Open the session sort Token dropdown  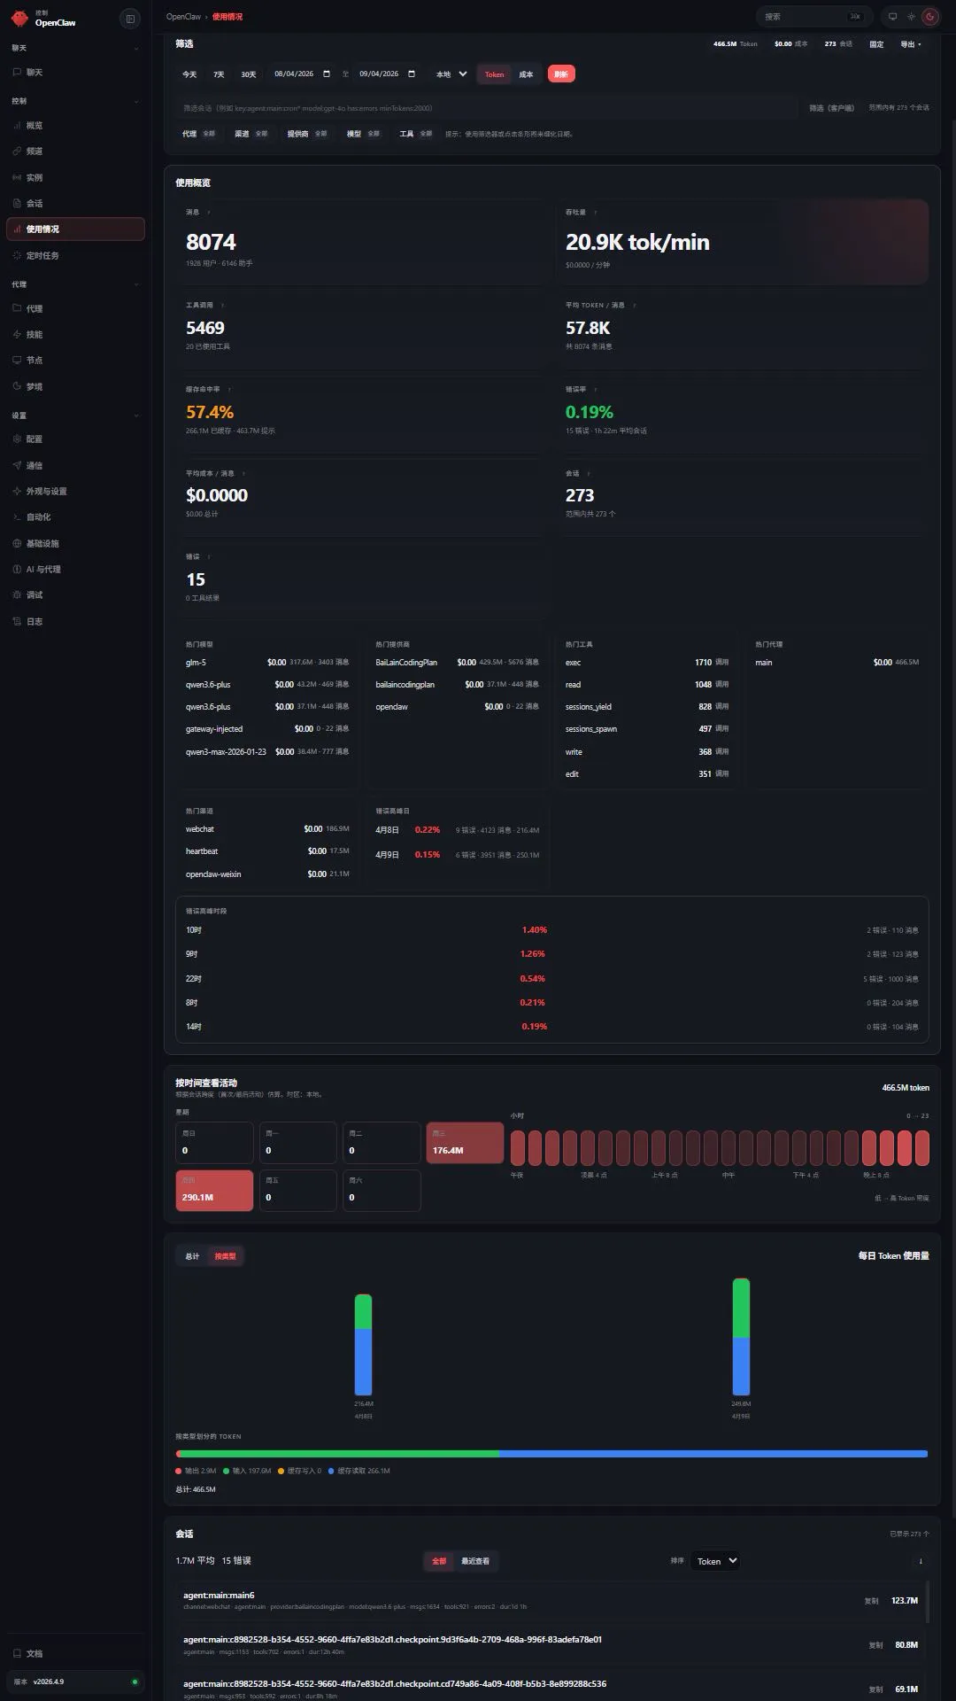click(714, 1561)
